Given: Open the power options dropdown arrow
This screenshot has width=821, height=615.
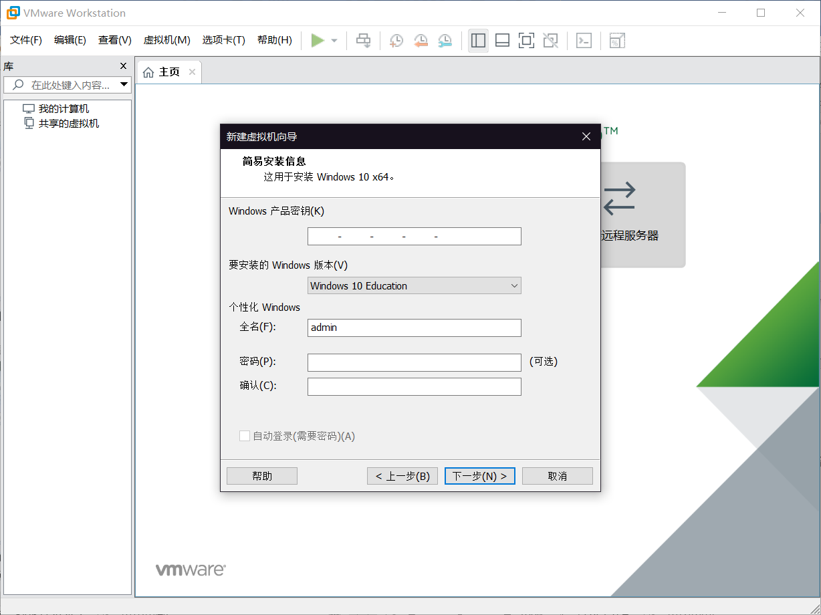Looking at the screenshot, I should [x=334, y=41].
